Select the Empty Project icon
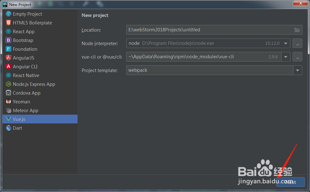This screenshot has height=192, width=310. click(x=8, y=14)
